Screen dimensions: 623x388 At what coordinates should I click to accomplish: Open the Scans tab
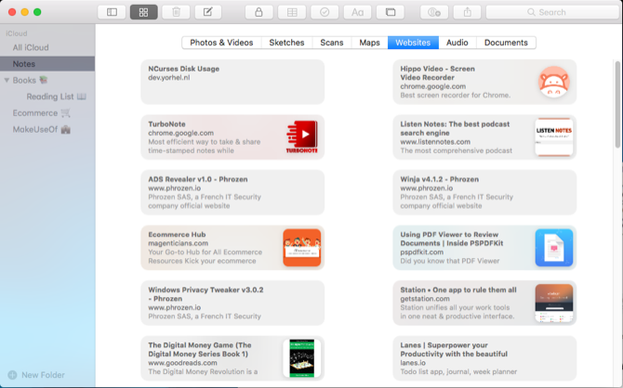pyautogui.click(x=332, y=43)
